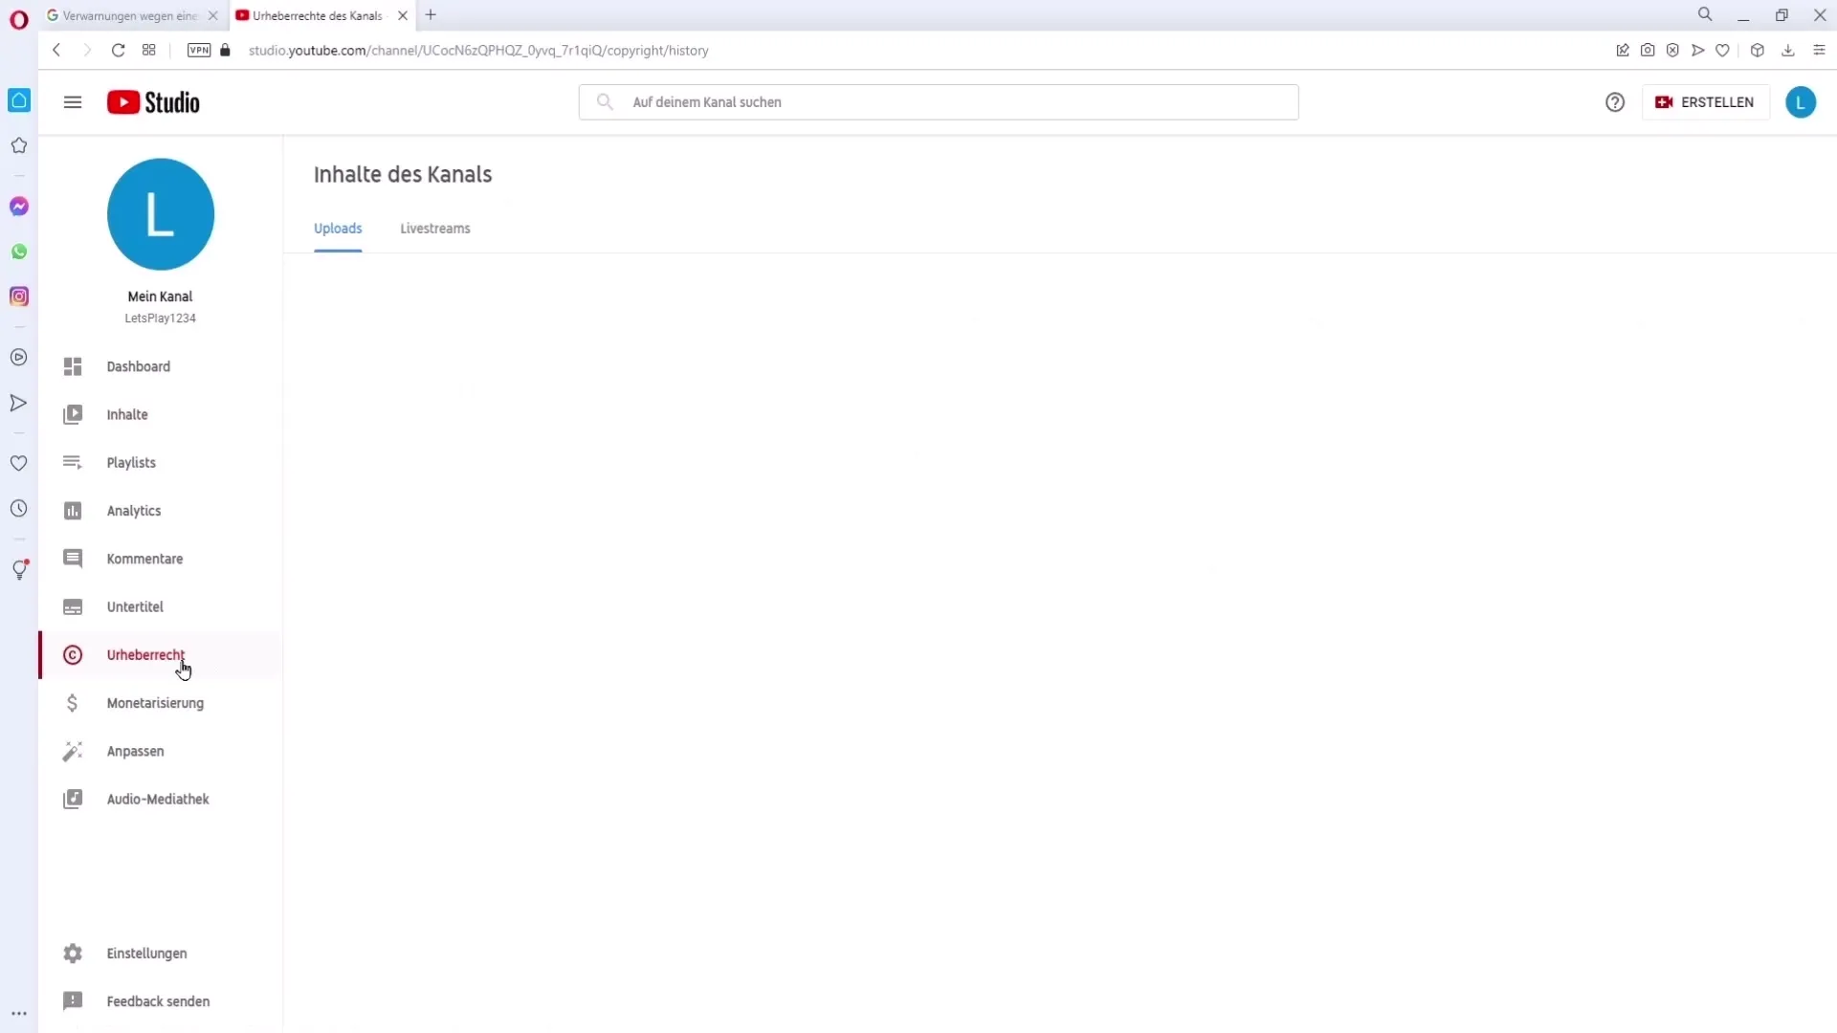
Task: Click the YouTube Studio home logo
Action: click(153, 102)
